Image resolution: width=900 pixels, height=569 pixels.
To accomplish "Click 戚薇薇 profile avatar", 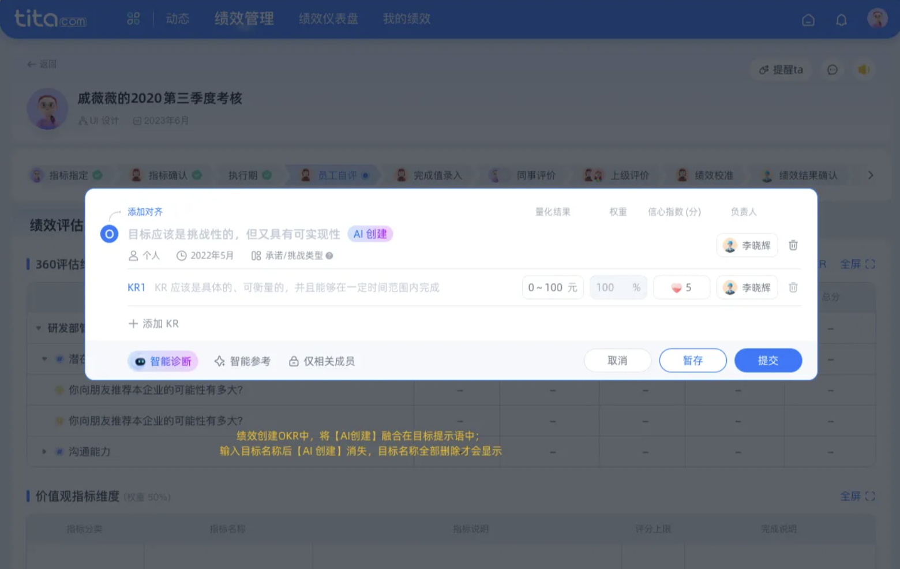I will click(48, 108).
